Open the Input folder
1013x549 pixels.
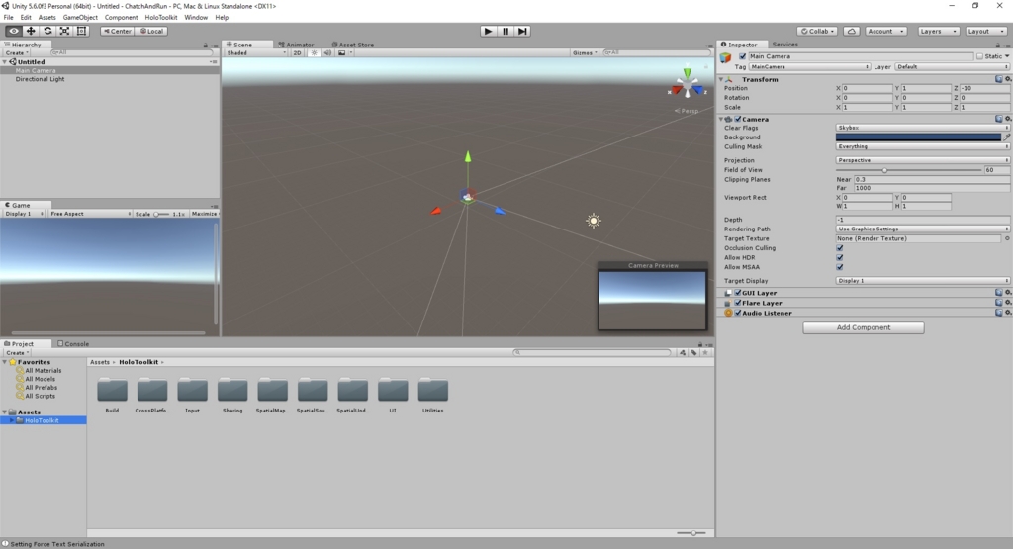(193, 396)
